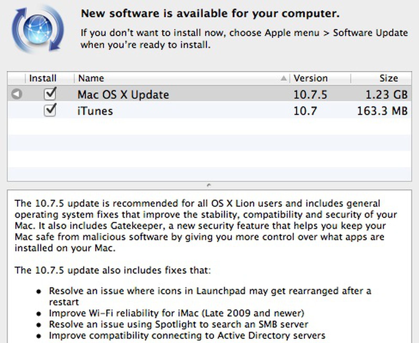Image resolution: width=419 pixels, height=343 pixels.
Task: Click the 10.7.5 update description text
Action: coord(204,225)
